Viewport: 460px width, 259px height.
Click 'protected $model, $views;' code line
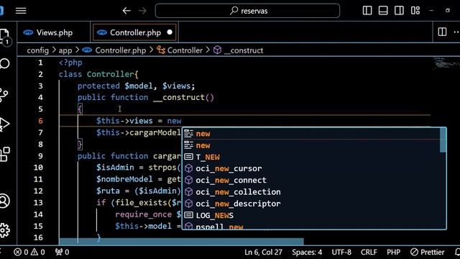[x=136, y=86]
